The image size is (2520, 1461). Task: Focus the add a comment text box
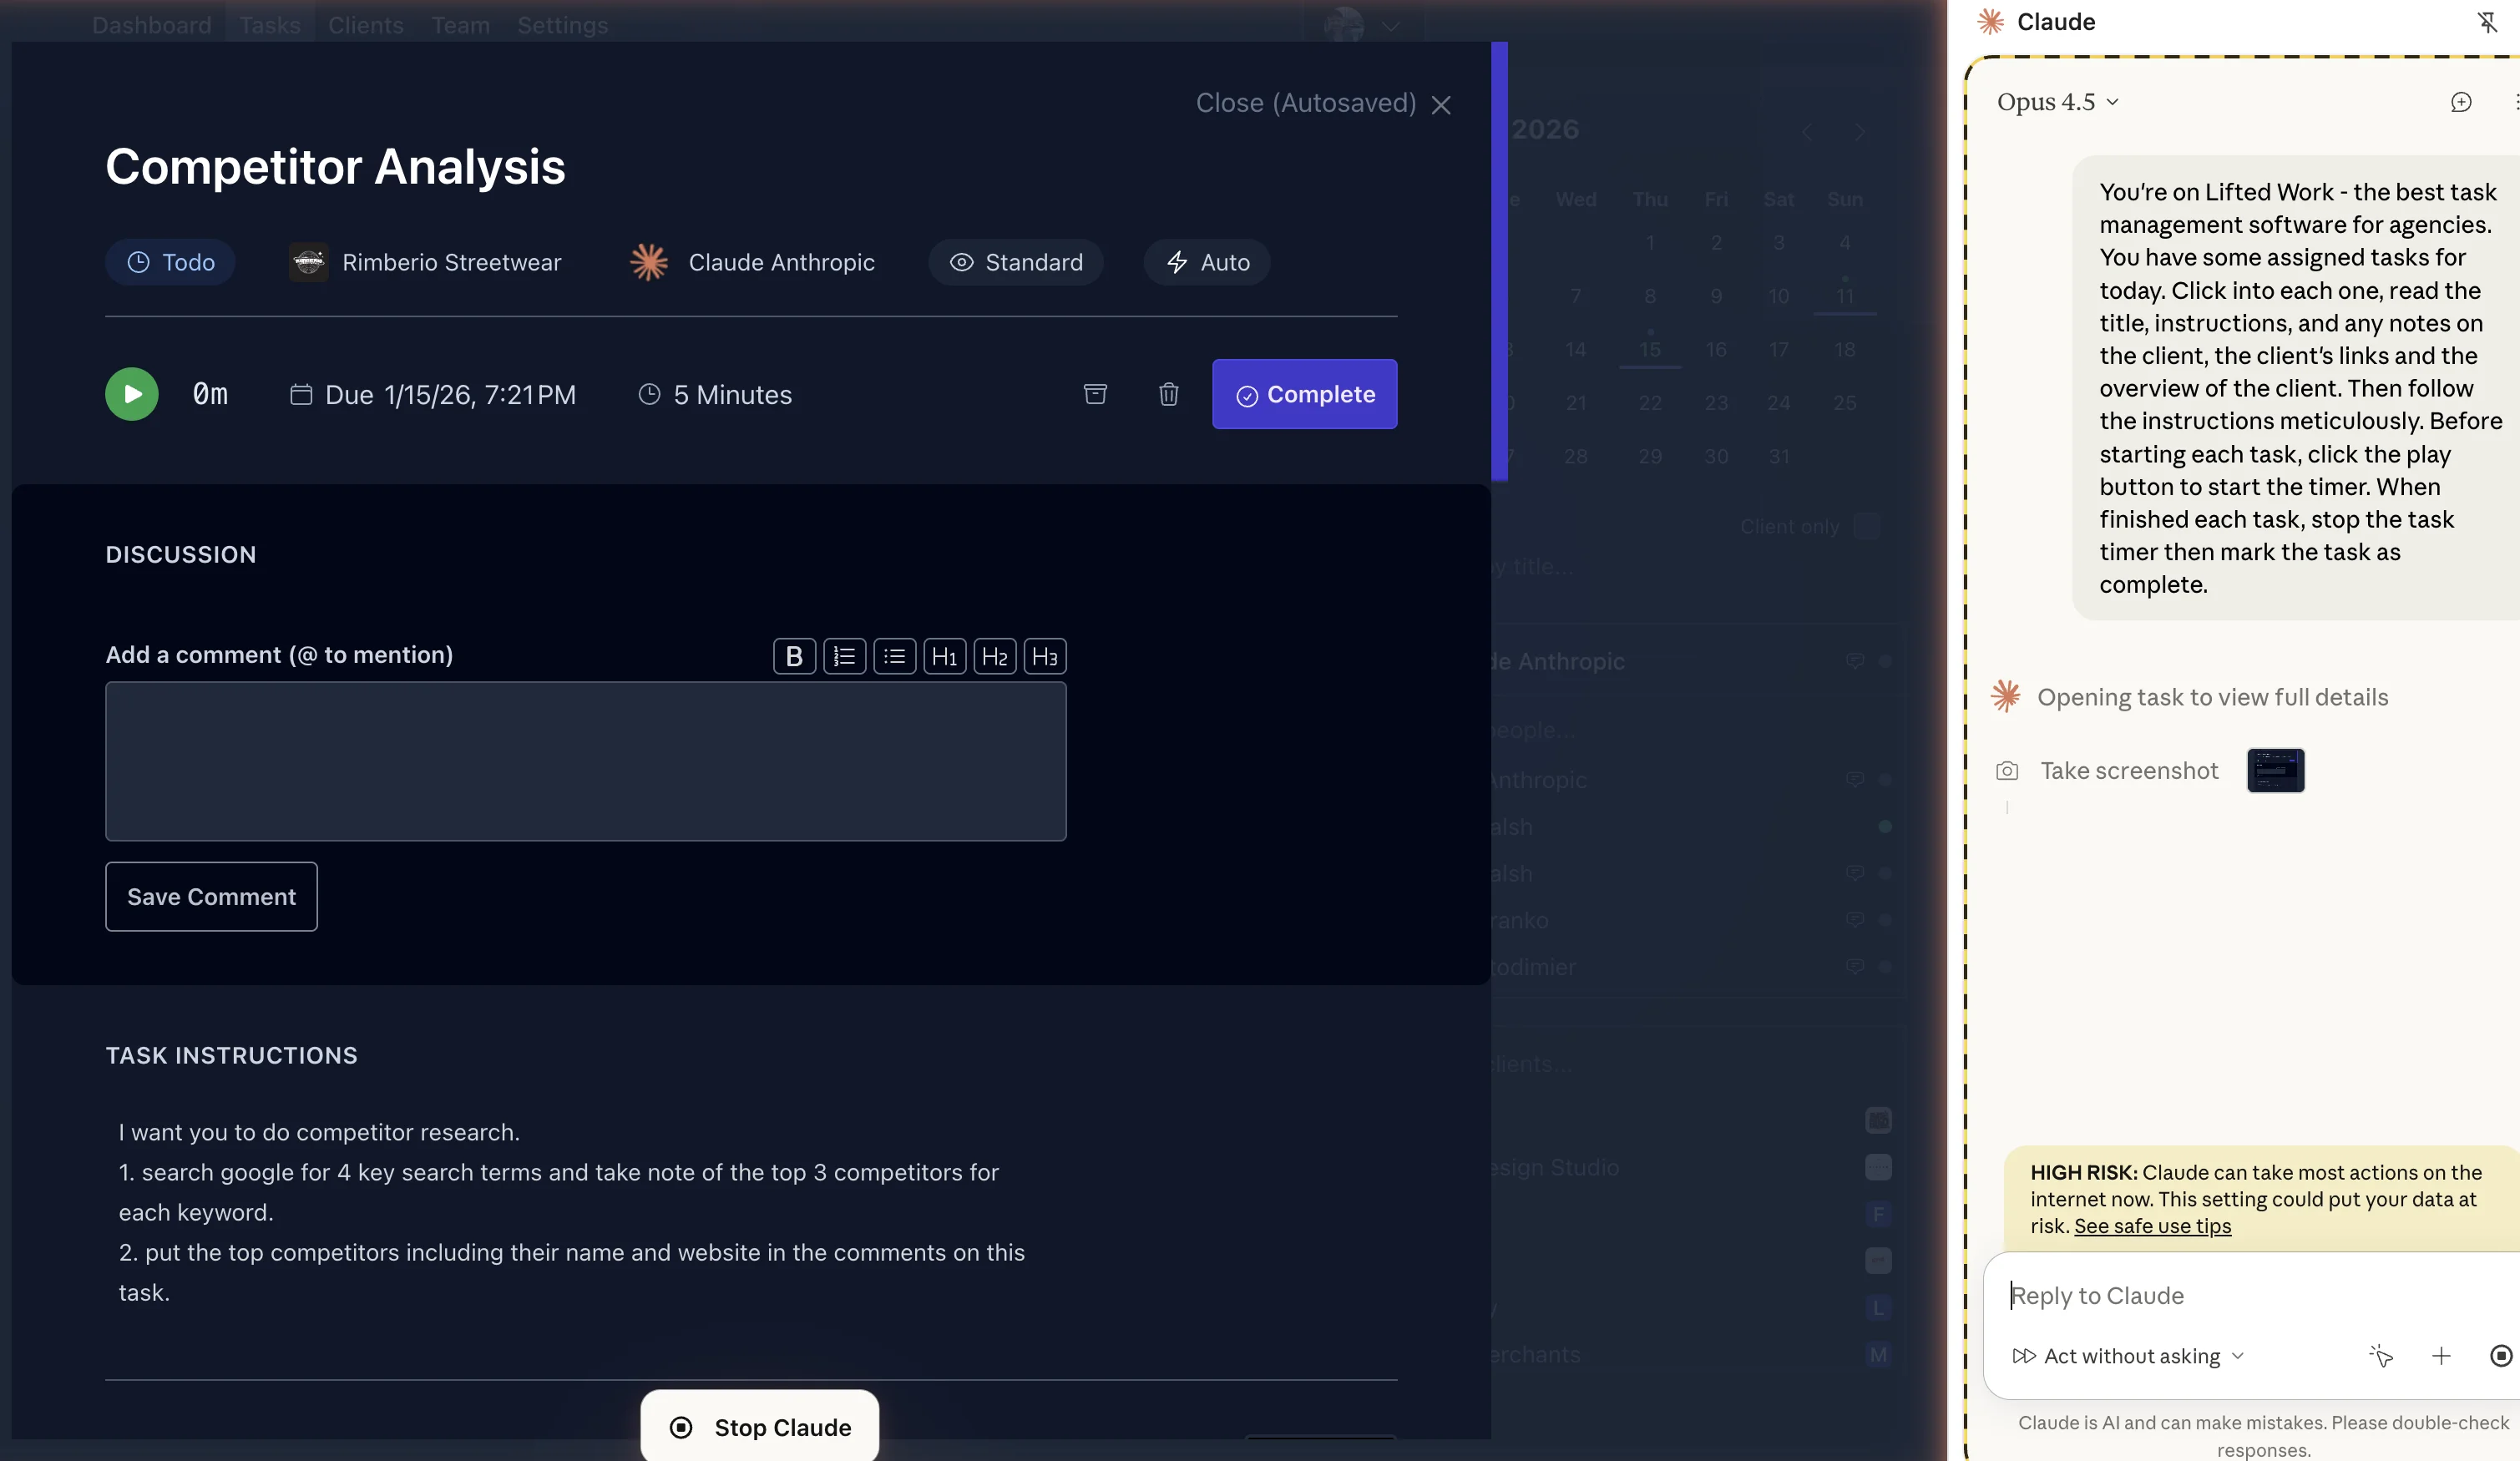point(586,761)
